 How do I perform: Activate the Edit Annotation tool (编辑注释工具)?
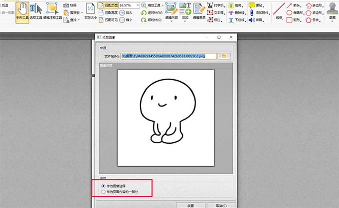(x=53, y=11)
